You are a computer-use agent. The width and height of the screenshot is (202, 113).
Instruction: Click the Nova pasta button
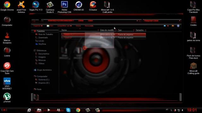(89, 26)
